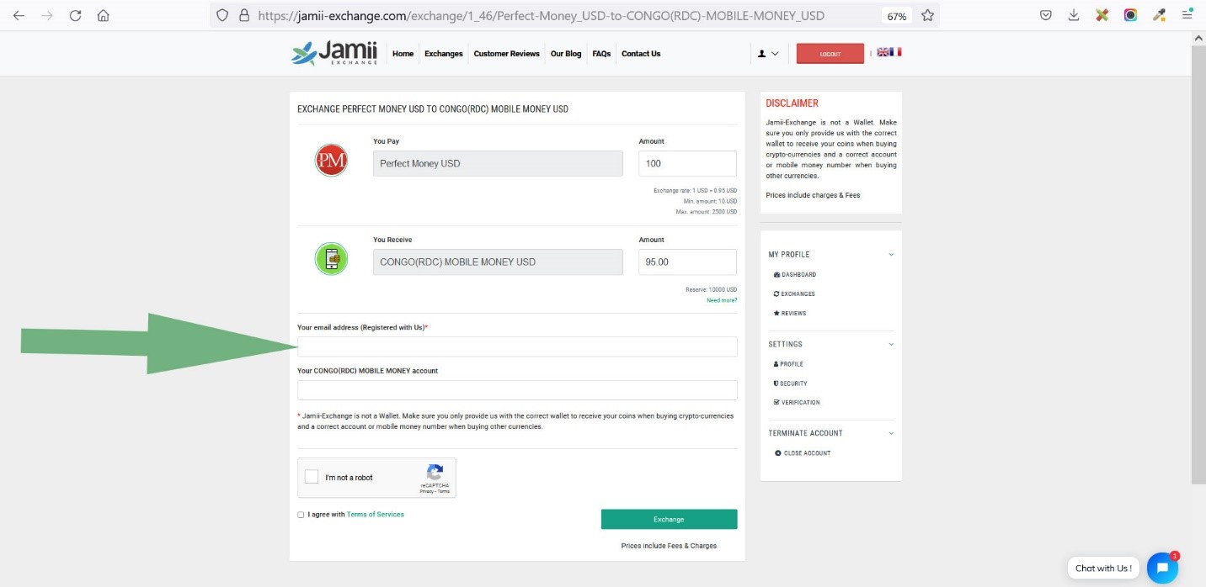Click the browser address bar URL
Viewport: 1206px width, 587px height.
pyautogui.click(x=542, y=15)
